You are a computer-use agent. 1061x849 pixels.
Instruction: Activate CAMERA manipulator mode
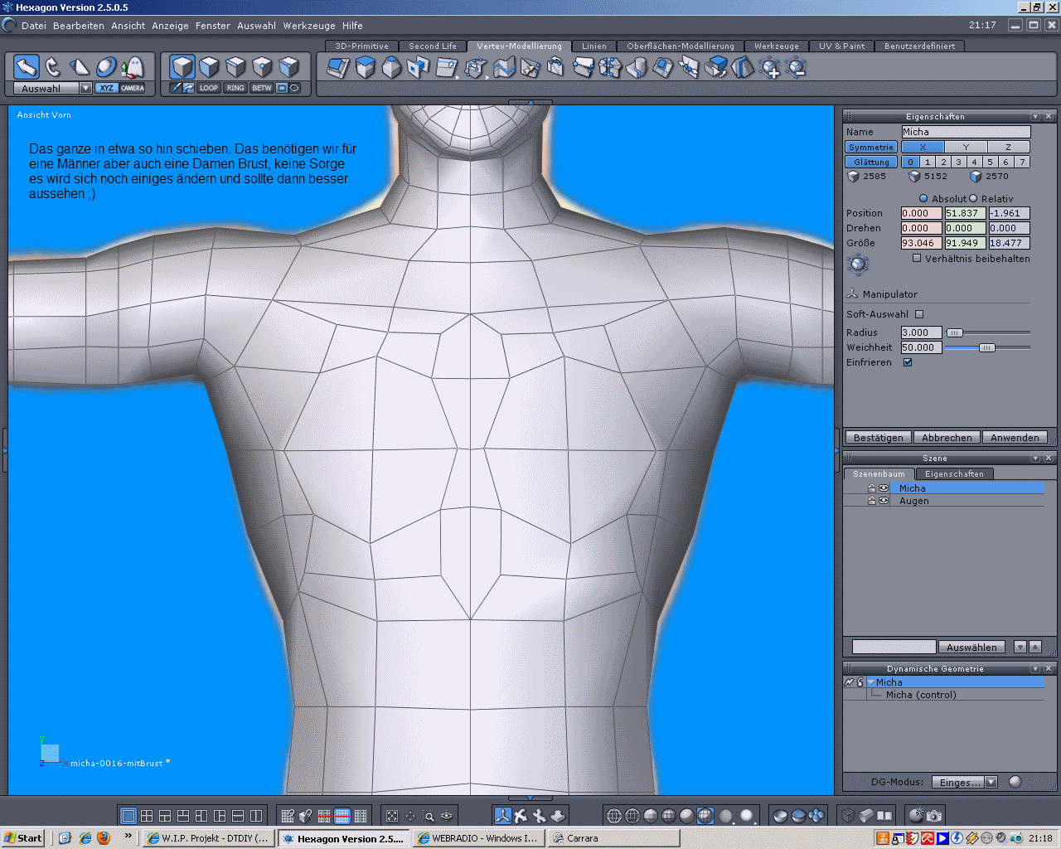tap(133, 88)
